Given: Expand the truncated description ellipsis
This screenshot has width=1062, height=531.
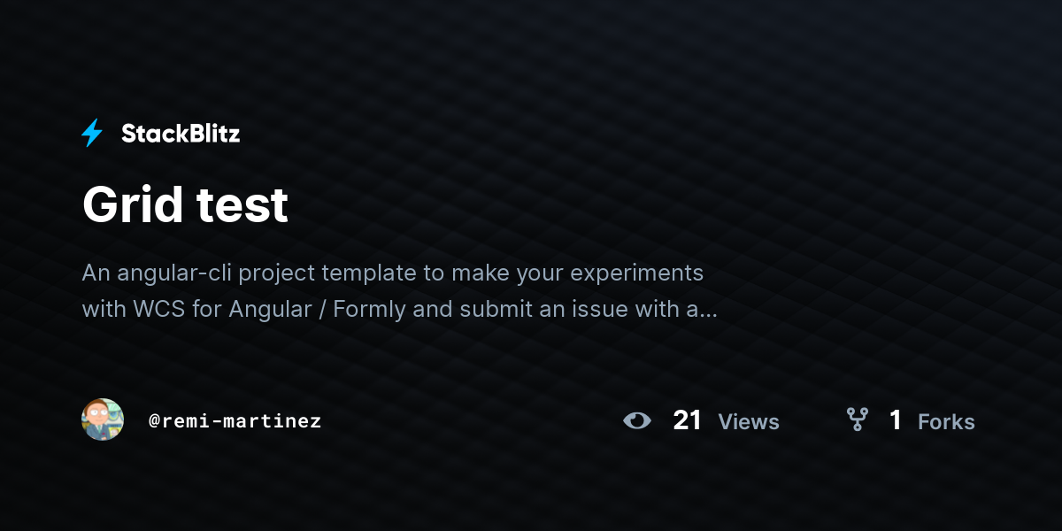Looking at the screenshot, I should pyautogui.click(x=707, y=311).
